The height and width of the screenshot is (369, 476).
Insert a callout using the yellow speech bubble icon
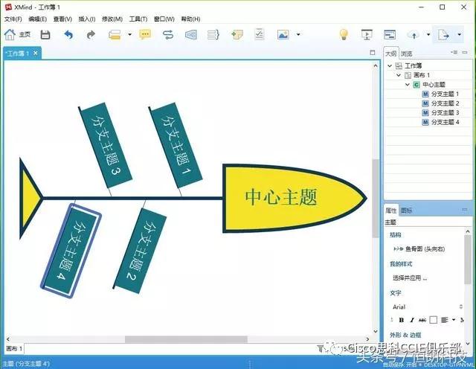[145, 34]
